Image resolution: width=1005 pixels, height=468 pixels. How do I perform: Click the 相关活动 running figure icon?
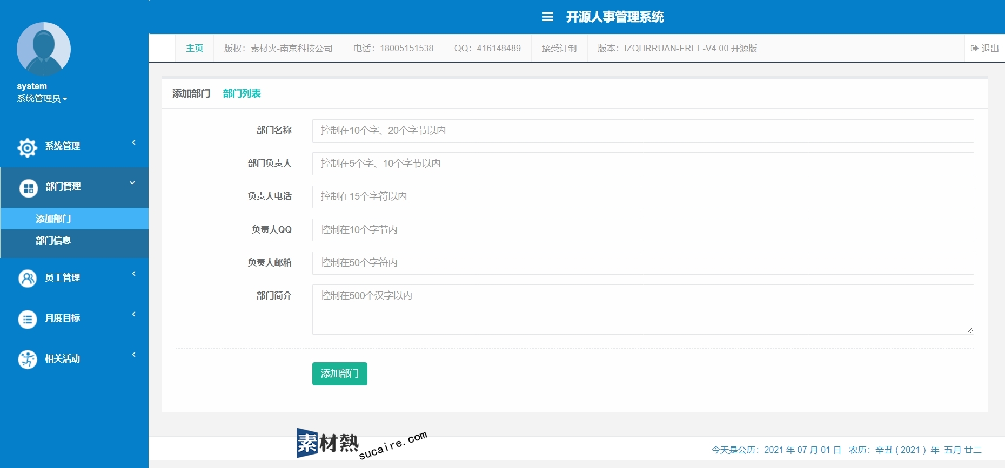click(x=28, y=360)
